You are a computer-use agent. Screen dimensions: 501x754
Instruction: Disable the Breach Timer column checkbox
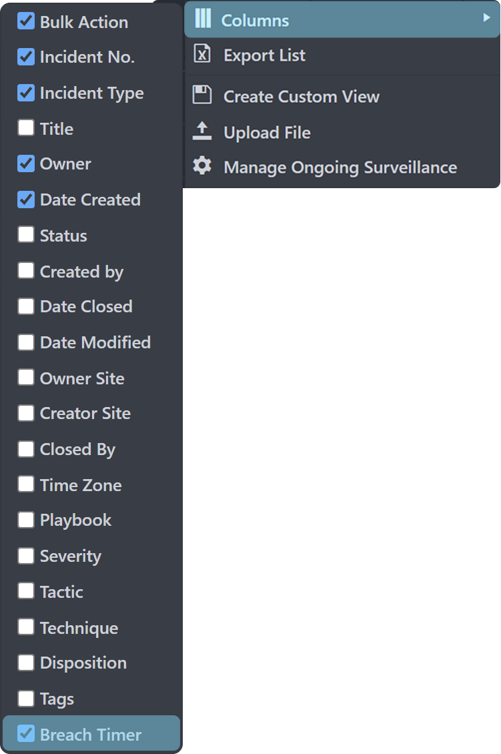click(26, 734)
